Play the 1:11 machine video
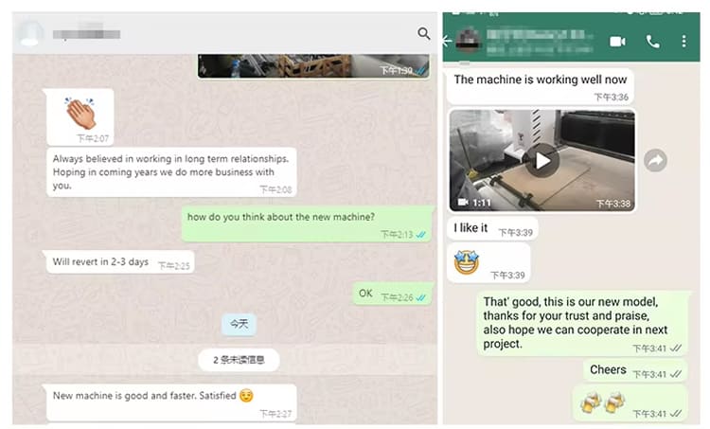 [x=542, y=160]
